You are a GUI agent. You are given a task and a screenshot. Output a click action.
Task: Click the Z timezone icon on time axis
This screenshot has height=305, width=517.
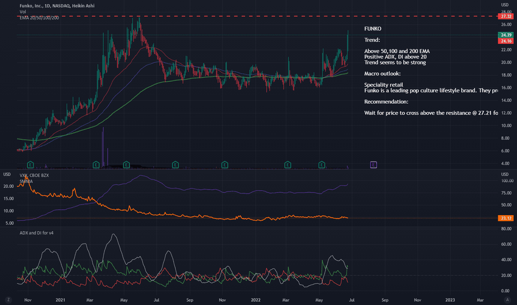tap(8, 299)
